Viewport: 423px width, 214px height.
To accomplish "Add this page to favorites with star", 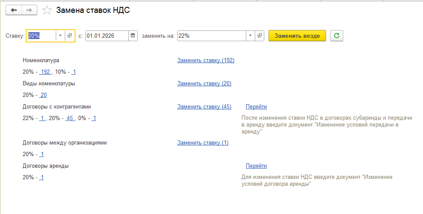I will tap(48, 10).
